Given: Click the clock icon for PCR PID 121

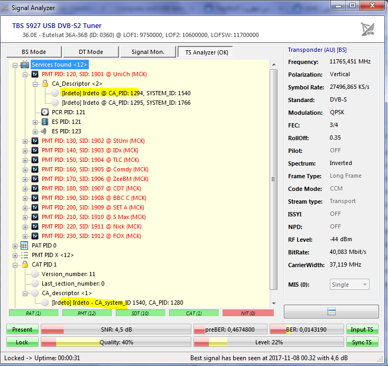Looking at the screenshot, I should [45, 112].
